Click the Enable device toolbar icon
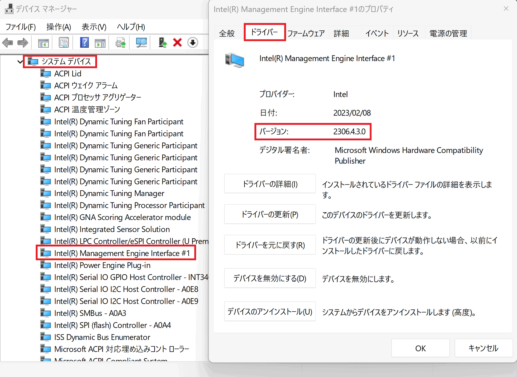 pyautogui.click(x=162, y=43)
